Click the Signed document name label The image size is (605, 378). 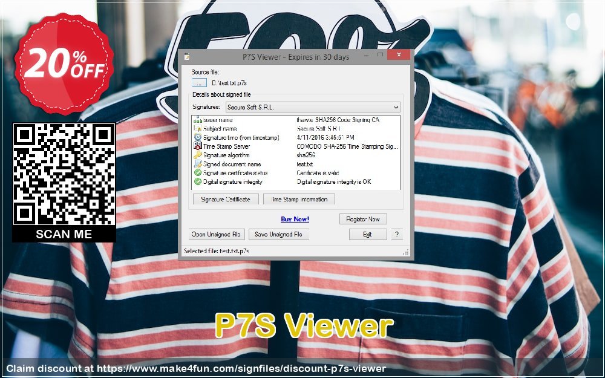(232, 164)
